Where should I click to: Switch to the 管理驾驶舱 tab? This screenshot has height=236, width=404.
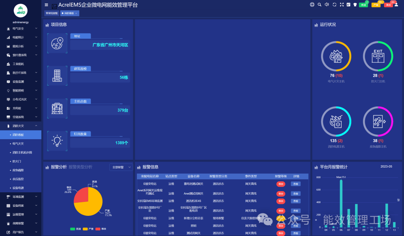coord(52,13)
